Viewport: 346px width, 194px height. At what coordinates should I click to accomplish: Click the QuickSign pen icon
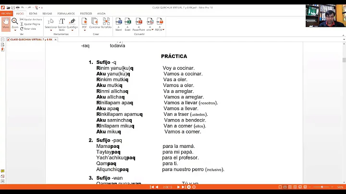coord(72,22)
